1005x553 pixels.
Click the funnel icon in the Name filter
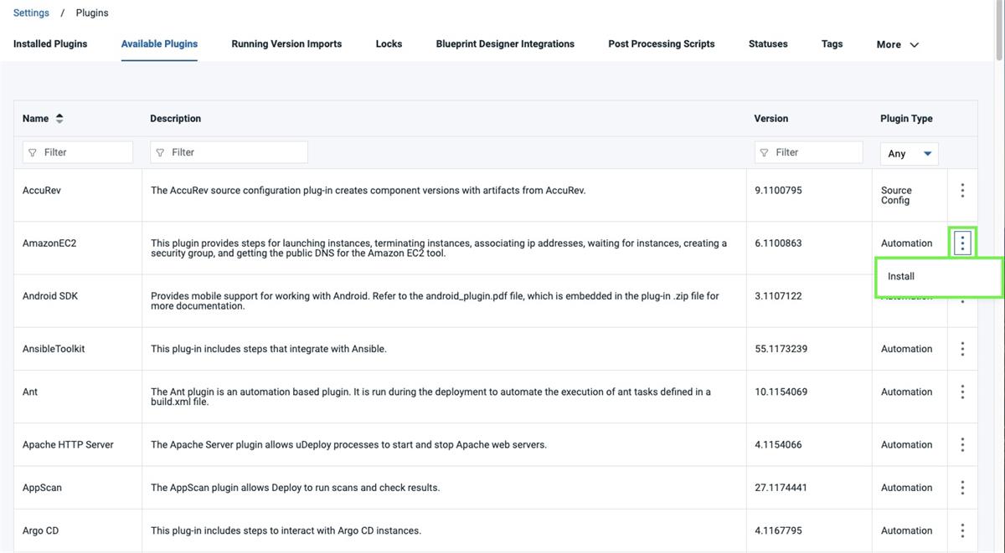[x=33, y=151]
